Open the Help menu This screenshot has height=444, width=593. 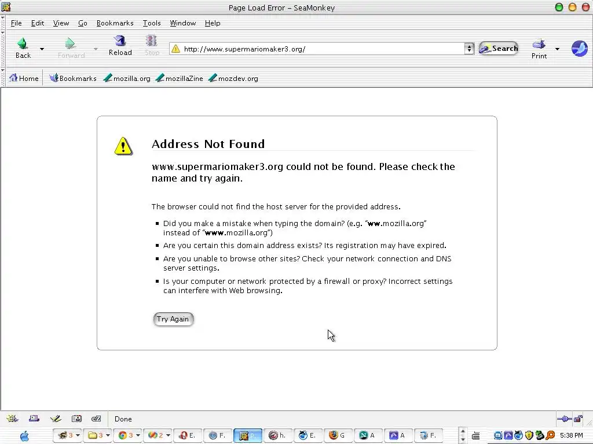click(x=213, y=23)
